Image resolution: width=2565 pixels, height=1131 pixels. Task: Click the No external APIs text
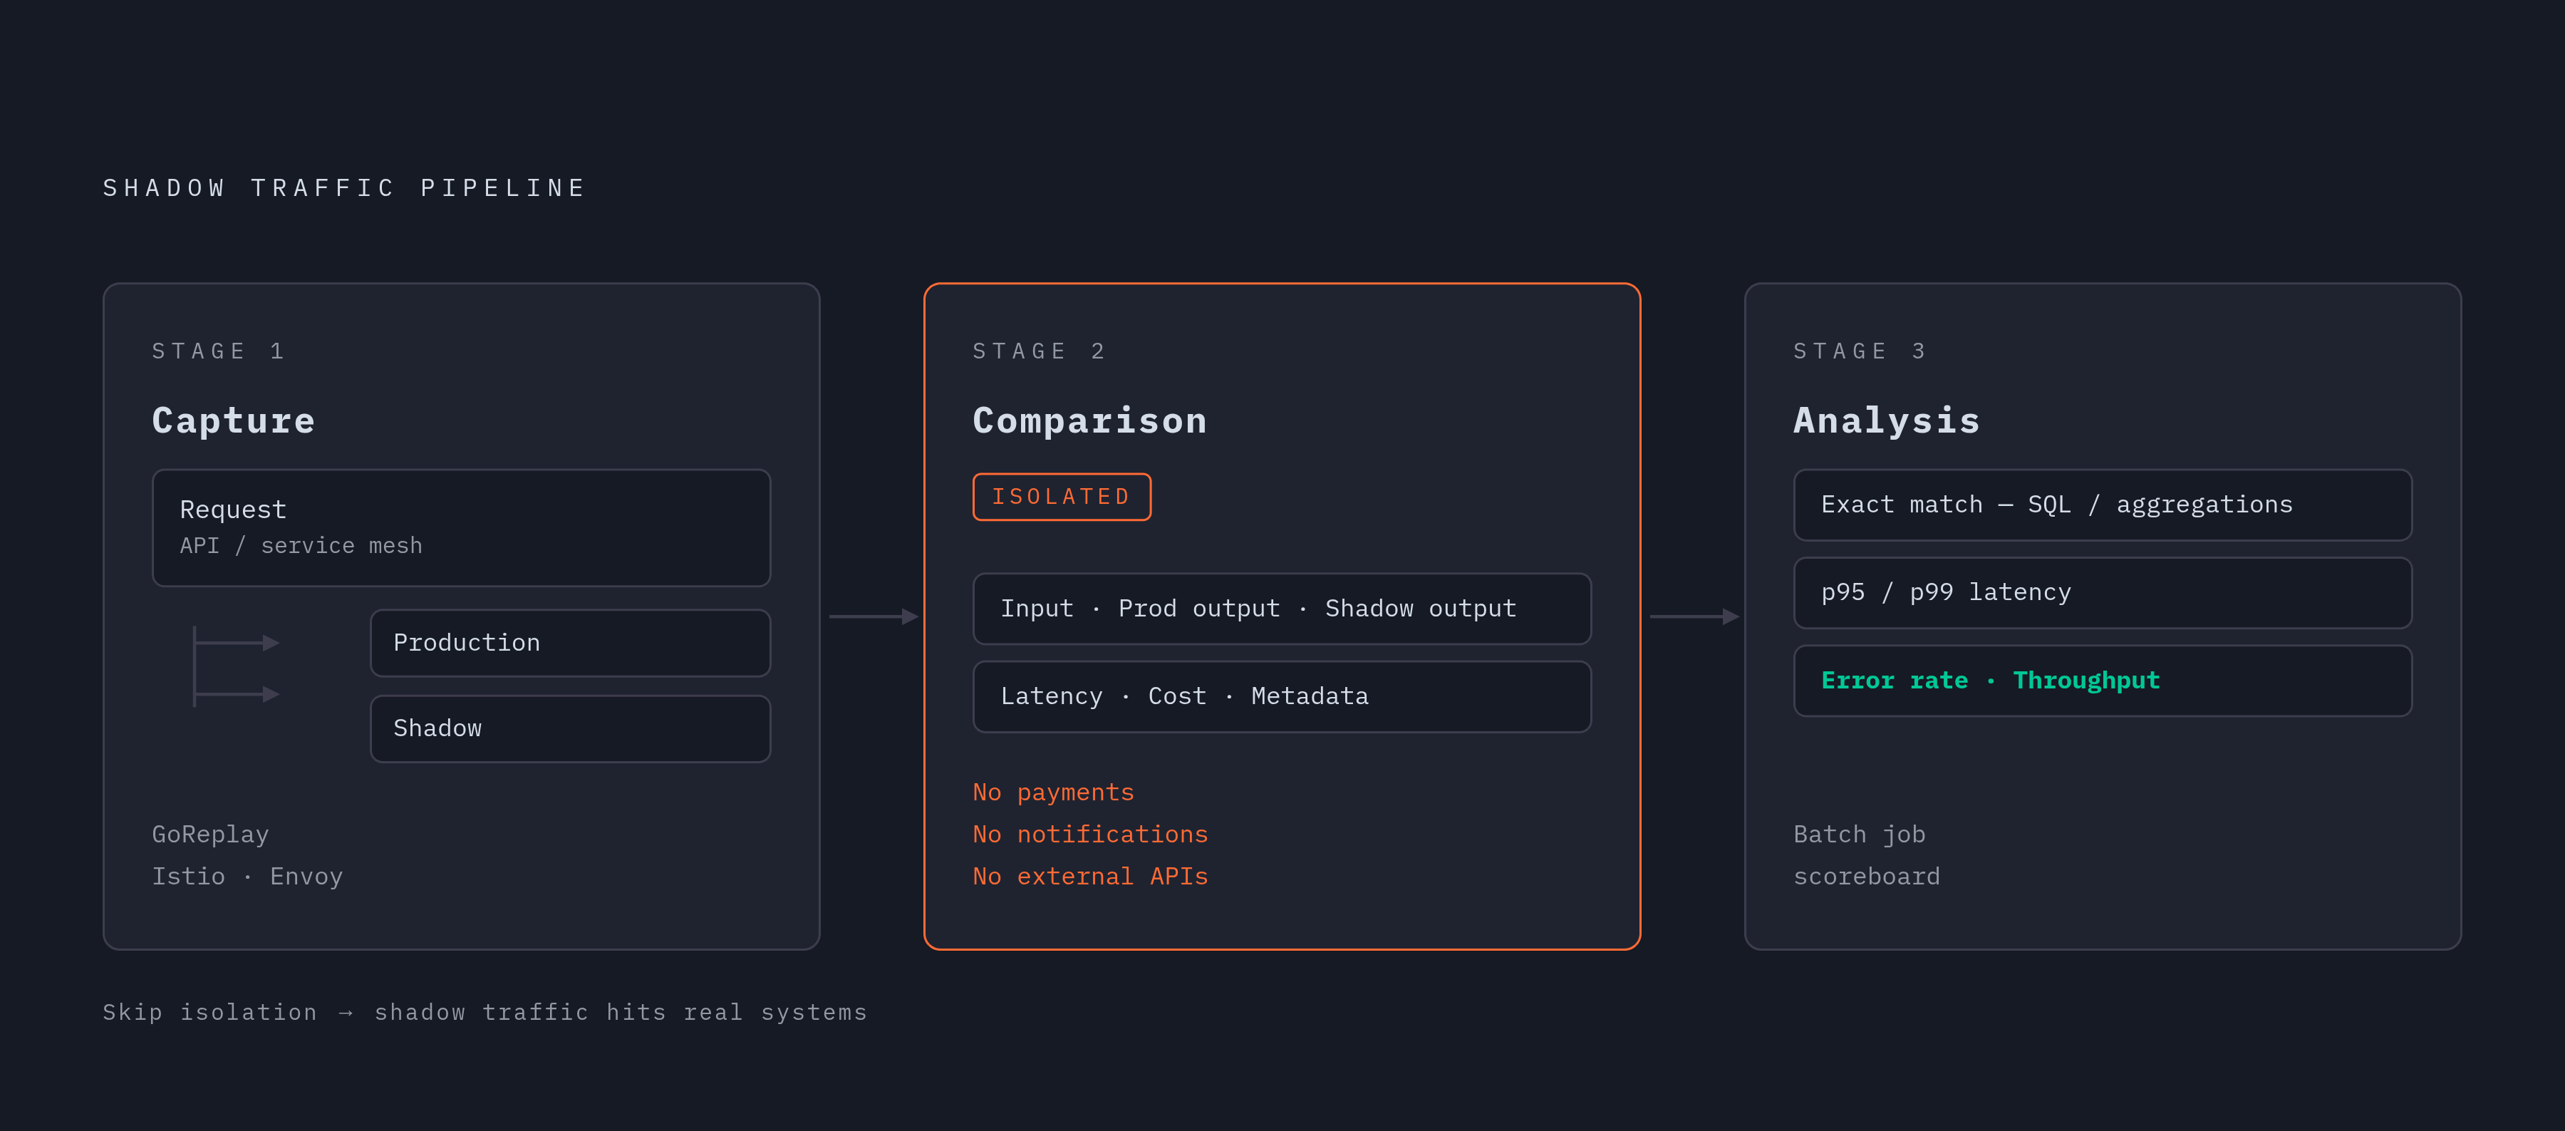point(1090,876)
